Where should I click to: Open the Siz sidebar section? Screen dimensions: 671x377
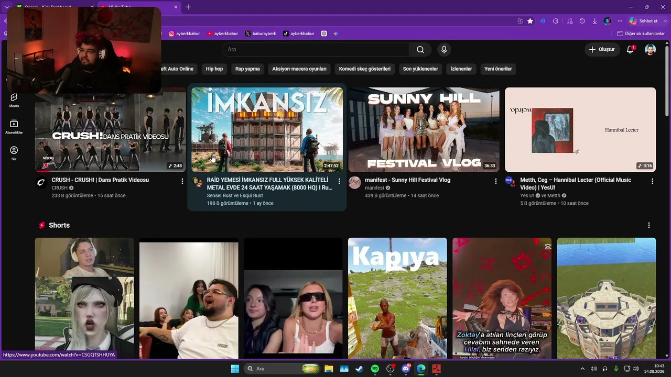pyautogui.click(x=14, y=153)
